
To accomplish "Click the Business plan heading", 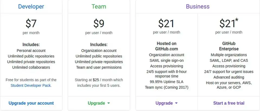I will 198,7.
